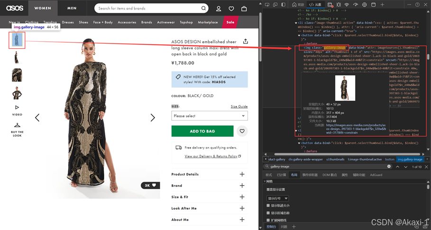Click ADD TO BAG button

pos(202,131)
